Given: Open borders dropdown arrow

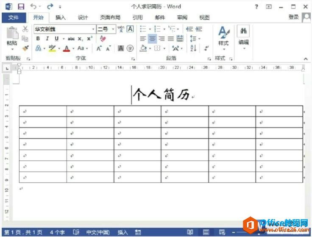Looking at the screenshot, I should tap(164, 48).
